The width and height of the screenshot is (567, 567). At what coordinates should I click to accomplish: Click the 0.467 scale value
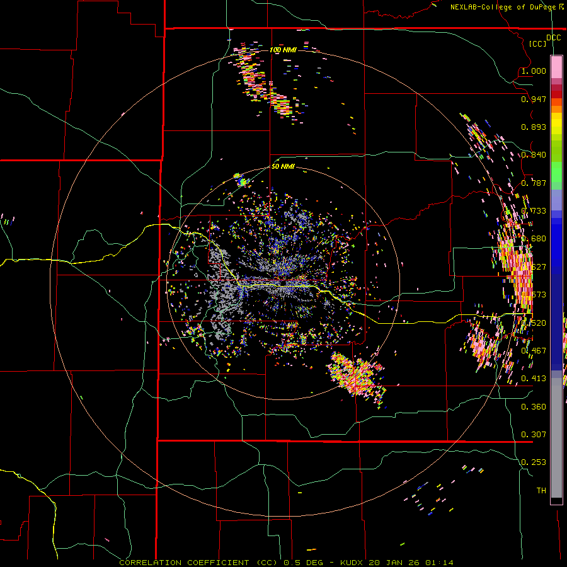[534, 350]
